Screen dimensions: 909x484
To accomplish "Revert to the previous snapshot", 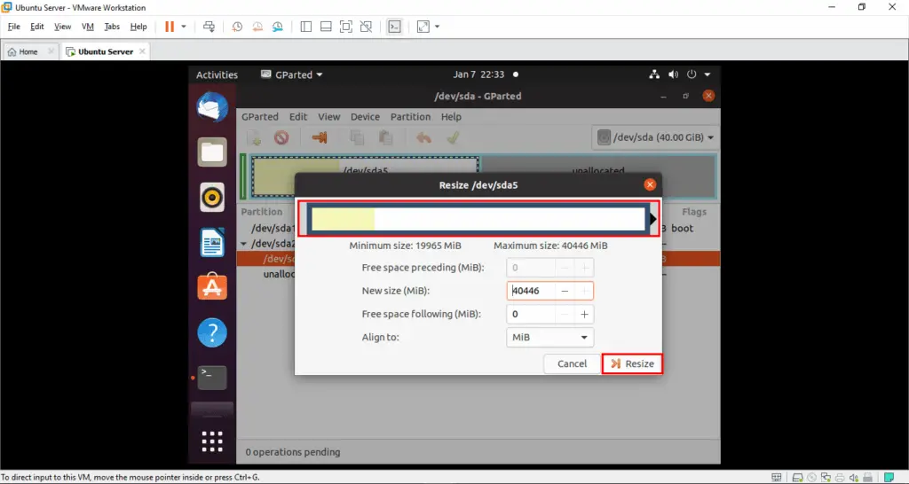I will [x=257, y=27].
